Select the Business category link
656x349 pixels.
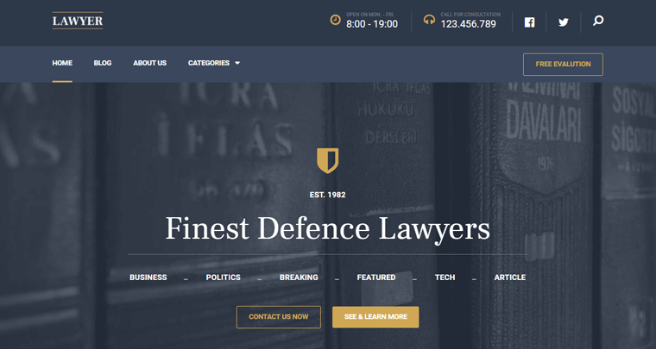click(148, 277)
